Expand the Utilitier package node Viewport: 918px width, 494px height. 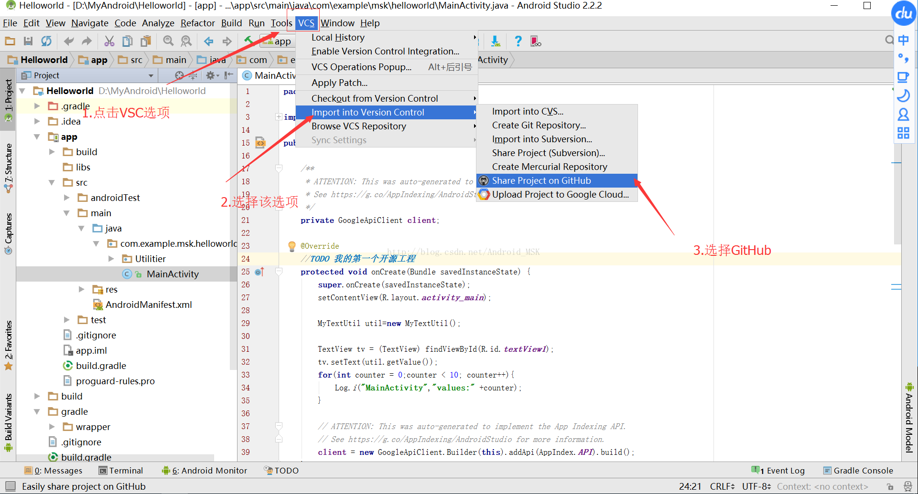click(111, 259)
